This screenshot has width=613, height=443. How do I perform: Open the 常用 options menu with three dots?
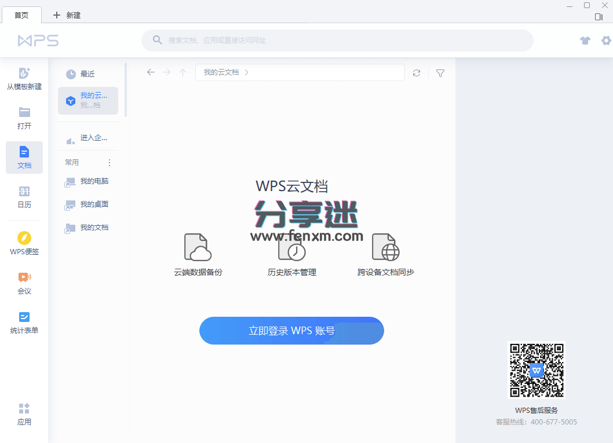tap(109, 162)
